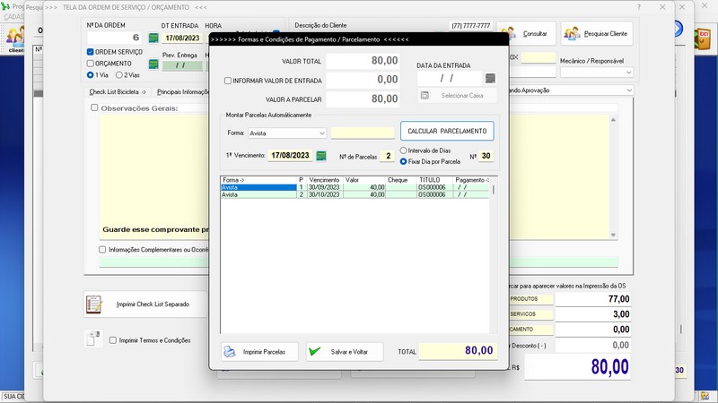The image size is (718, 403).
Task: Select first Avista installment row
Action: click(258, 187)
